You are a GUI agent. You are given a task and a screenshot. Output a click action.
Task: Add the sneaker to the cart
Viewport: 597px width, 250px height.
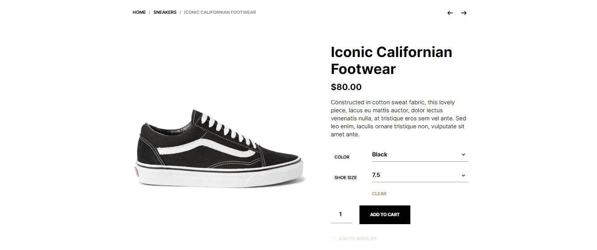point(385,215)
